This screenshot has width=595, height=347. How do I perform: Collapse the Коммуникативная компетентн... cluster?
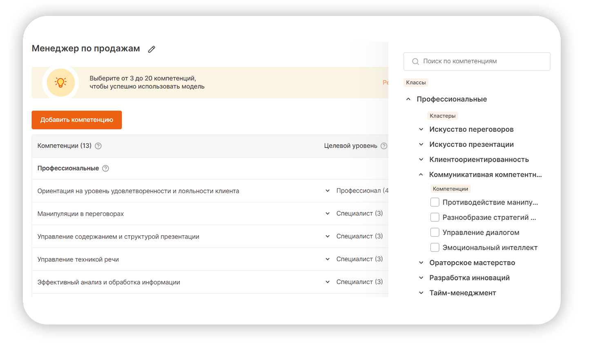(x=421, y=175)
